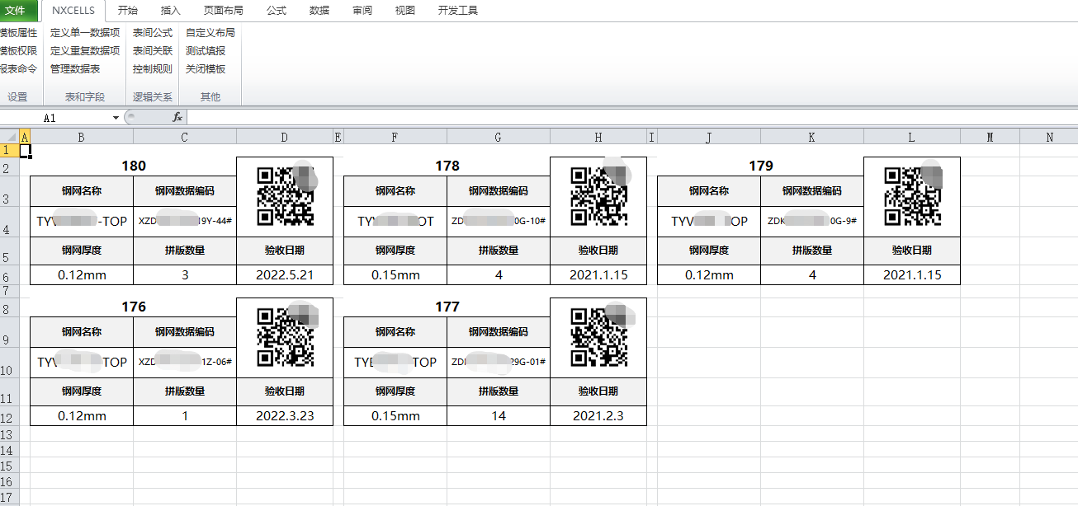Viewport: 1078px width, 506px height.
Task: Open the 文件 file menu tab
Action: coord(17,11)
